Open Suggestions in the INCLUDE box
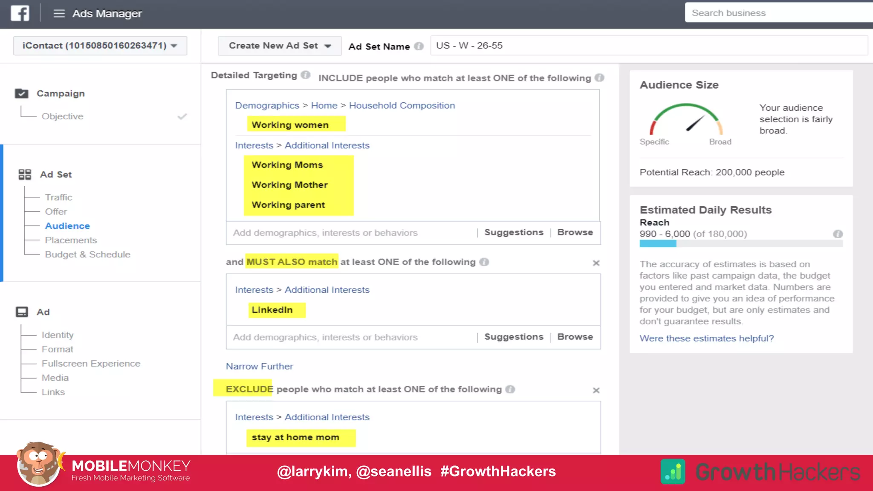The width and height of the screenshot is (873, 491). point(514,232)
